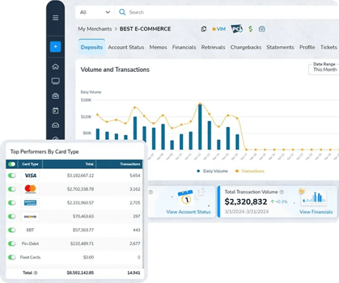
Task: Switch to the Tickets tab
Action: [x=329, y=47]
